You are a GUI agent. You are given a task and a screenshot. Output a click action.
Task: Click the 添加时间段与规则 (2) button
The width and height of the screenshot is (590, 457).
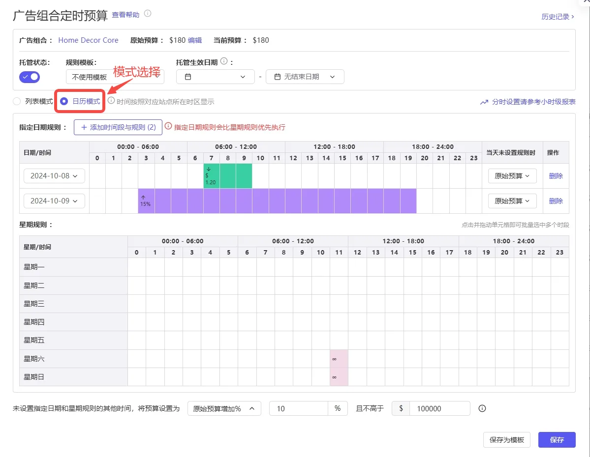point(118,127)
